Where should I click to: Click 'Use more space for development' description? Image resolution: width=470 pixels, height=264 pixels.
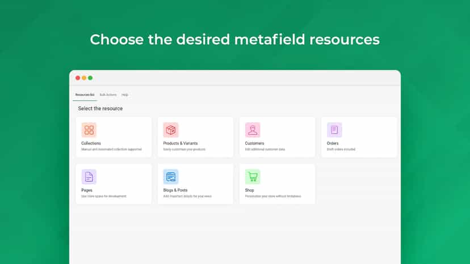click(x=104, y=197)
